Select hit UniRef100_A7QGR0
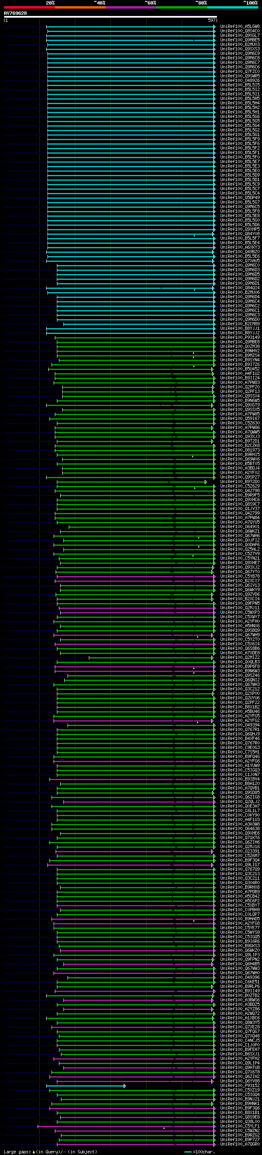 coord(240,1144)
